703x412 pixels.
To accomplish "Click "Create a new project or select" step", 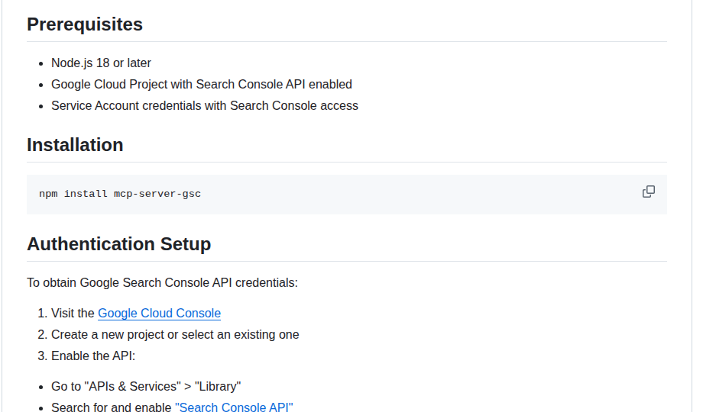I will [x=175, y=334].
